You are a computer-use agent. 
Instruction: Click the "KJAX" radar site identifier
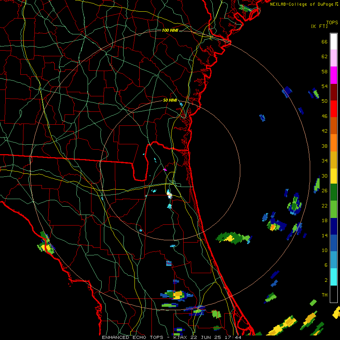click(x=181, y=337)
